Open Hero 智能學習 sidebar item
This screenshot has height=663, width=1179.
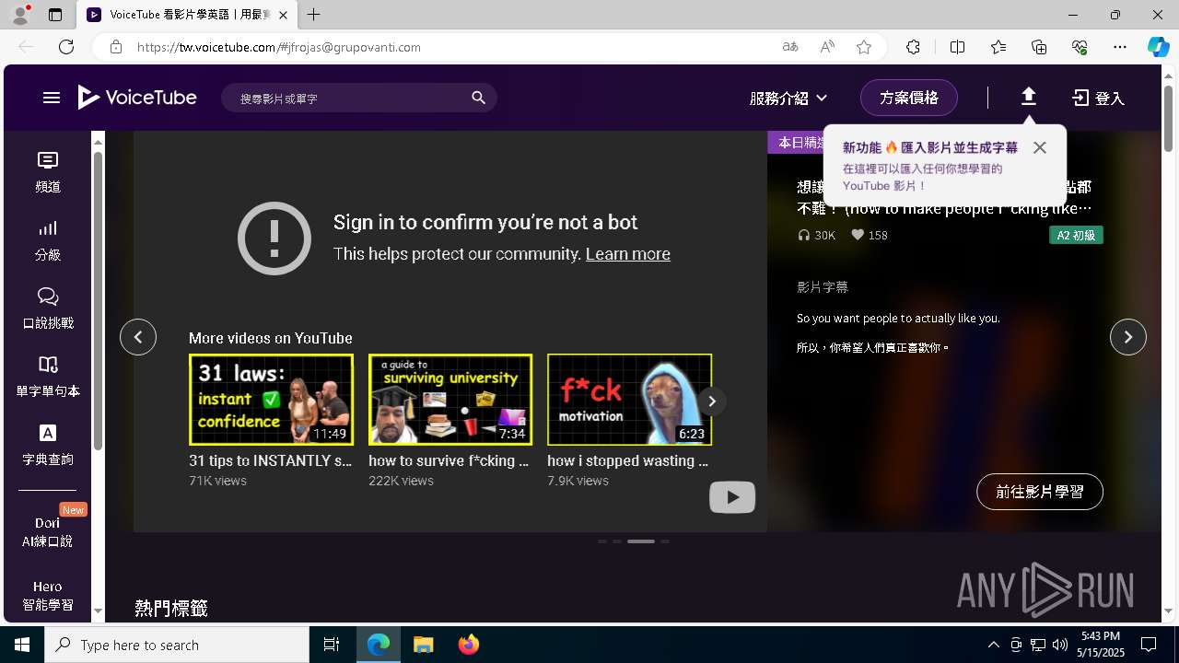point(48,596)
